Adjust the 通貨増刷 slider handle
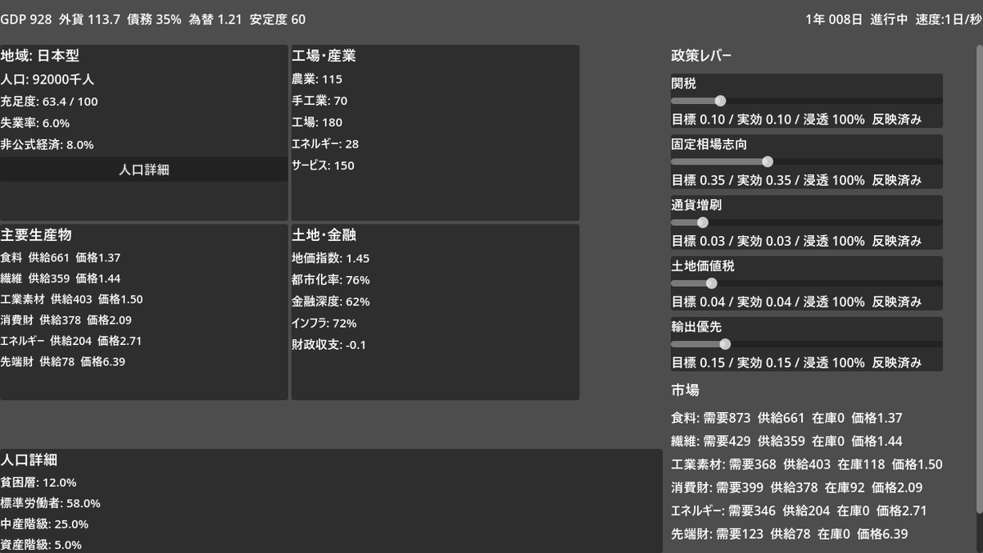 [702, 222]
